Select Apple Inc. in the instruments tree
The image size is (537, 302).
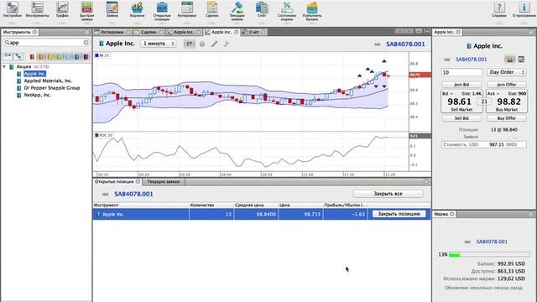click(35, 74)
